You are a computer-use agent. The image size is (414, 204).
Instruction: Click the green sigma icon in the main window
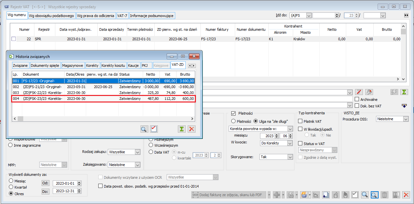(404, 92)
